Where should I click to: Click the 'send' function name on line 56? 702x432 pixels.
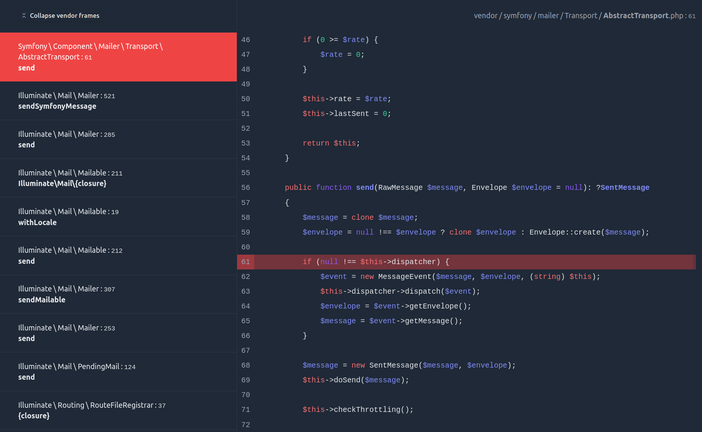point(365,188)
